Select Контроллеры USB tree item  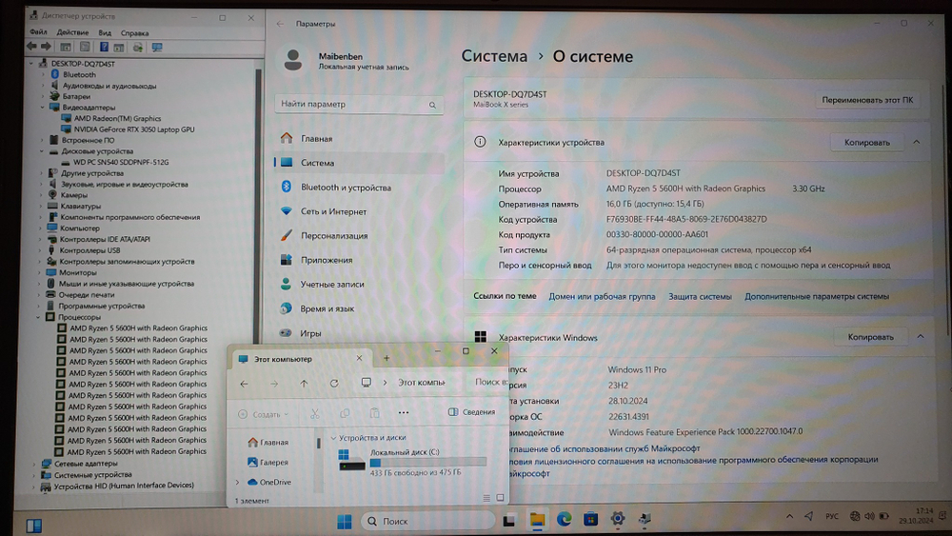[89, 250]
